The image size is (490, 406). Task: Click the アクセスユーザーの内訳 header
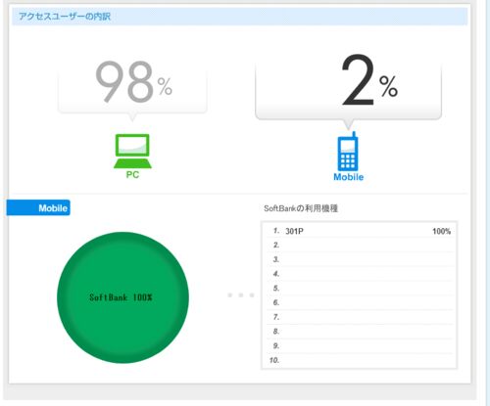click(x=65, y=17)
